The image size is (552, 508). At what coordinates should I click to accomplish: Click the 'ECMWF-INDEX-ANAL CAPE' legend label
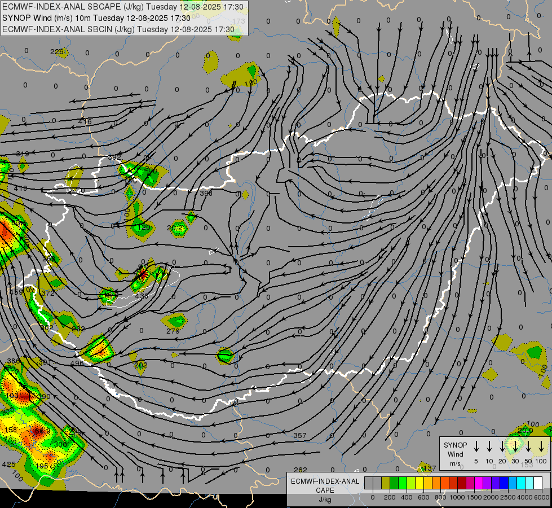[x=325, y=486]
